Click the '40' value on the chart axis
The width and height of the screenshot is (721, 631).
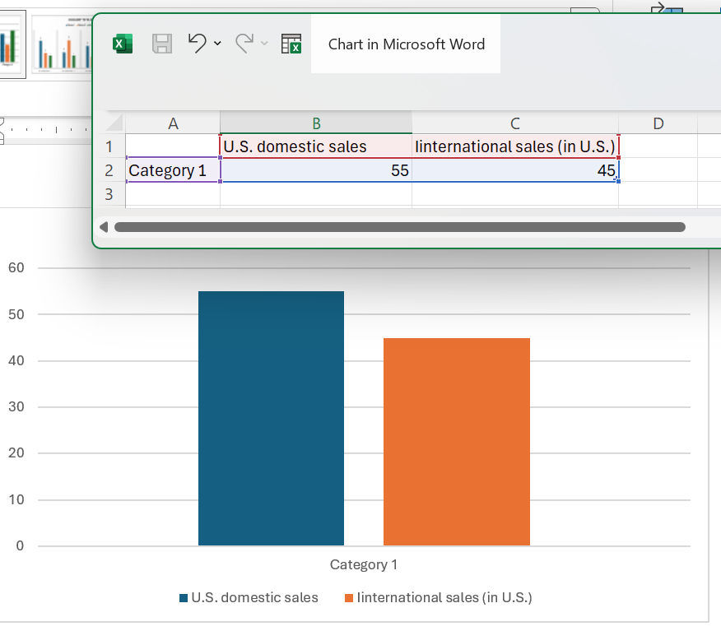pyautogui.click(x=16, y=360)
